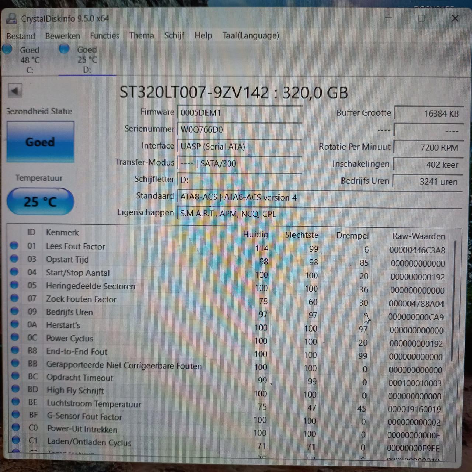Viewport: 472px width, 472px height.
Task: Click status dot for Power-Uit Intrekken
Action: (x=15, y=427)
